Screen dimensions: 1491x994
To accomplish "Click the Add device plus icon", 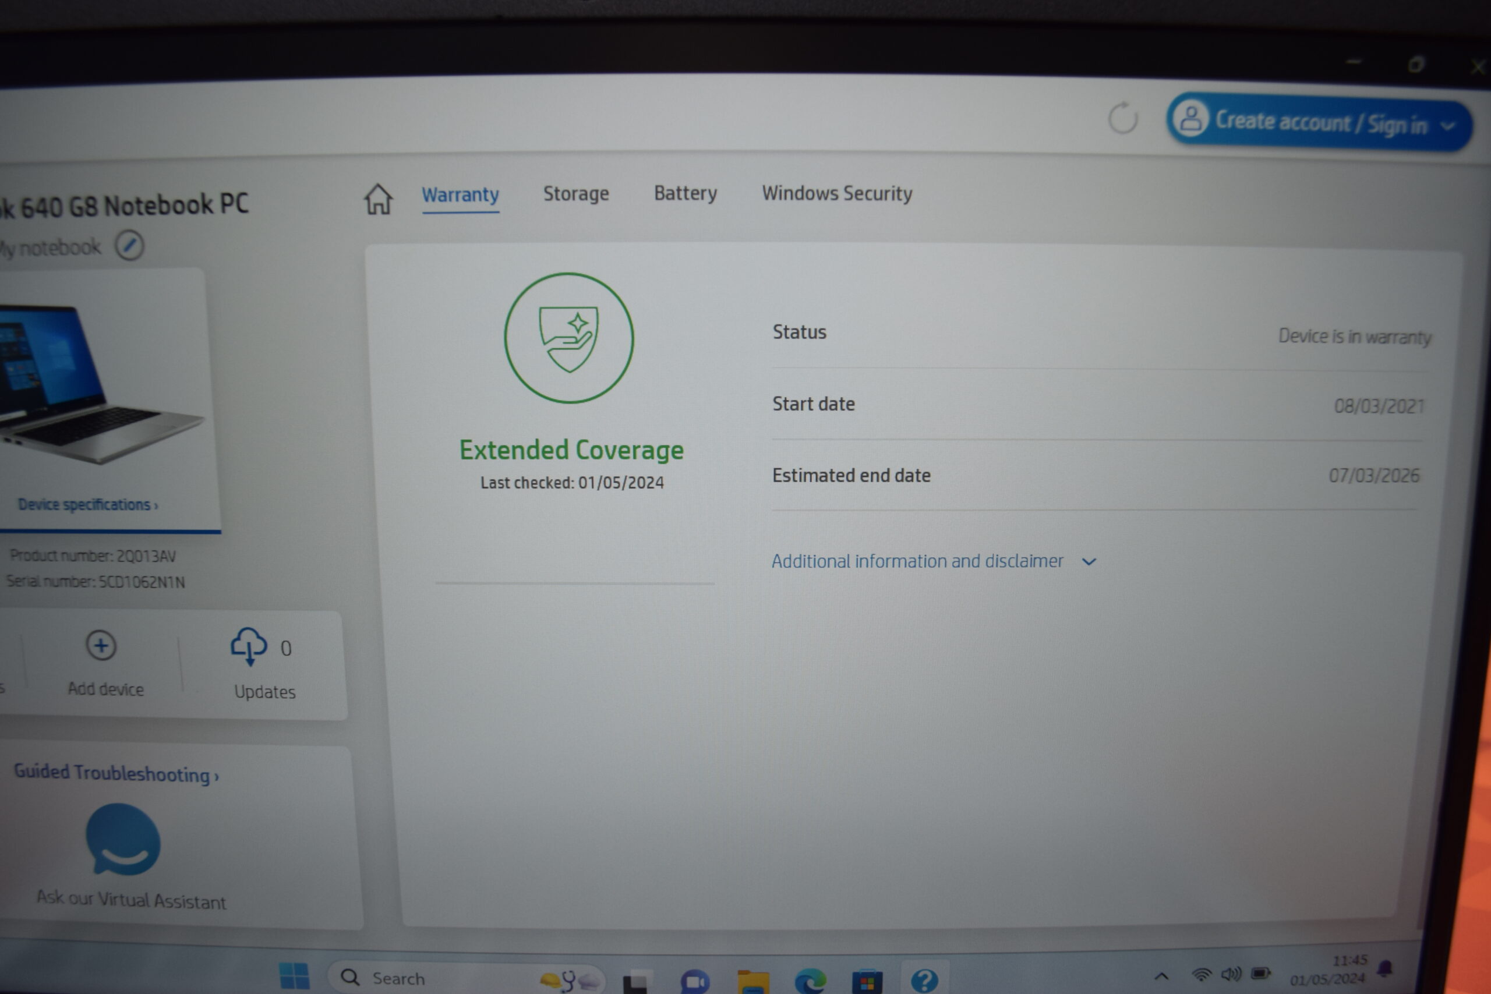I will [x=101, y=646].
